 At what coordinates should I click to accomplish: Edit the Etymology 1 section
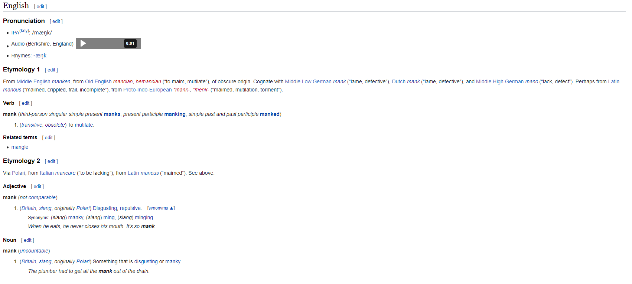point(51,70)
